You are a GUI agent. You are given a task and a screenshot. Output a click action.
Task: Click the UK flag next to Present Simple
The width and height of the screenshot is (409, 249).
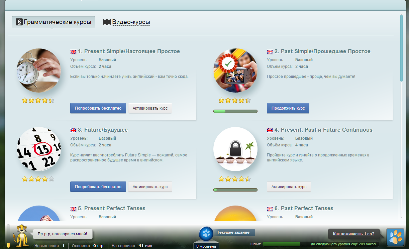pos(73,51)
